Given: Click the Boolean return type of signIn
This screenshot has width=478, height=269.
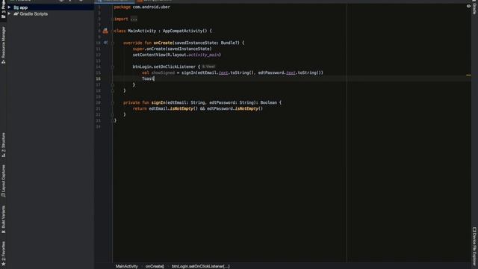Looking at the screenshot, I should [269, 102].
